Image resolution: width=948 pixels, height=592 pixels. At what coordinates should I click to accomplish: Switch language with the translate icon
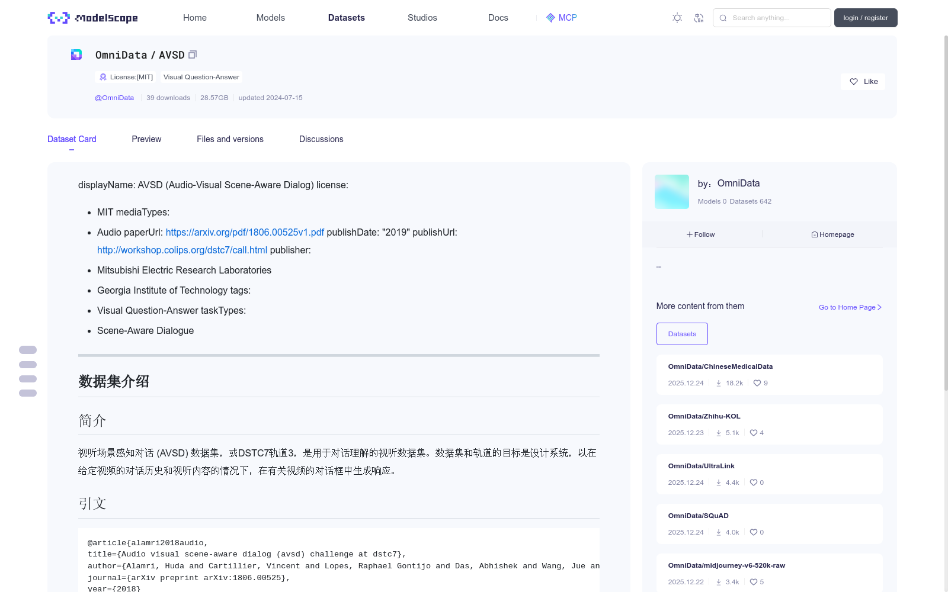(699, 18)
